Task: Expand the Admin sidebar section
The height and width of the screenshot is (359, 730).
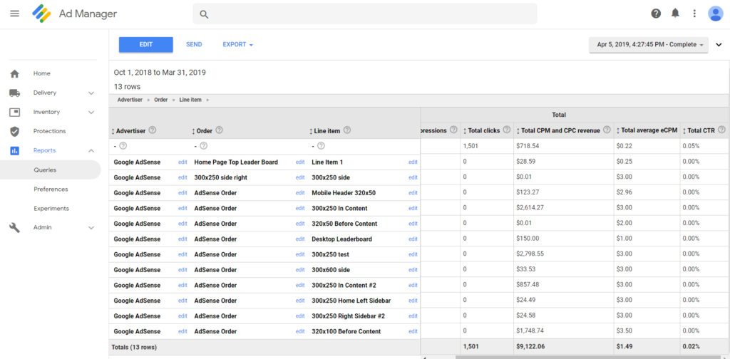Action: click(x=91, y=228)
